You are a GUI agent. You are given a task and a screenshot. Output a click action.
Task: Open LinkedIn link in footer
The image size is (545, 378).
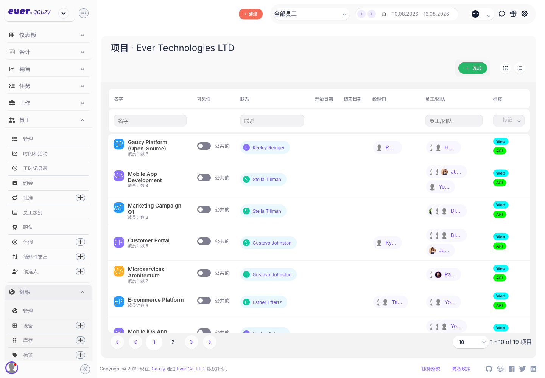(533, 369)
